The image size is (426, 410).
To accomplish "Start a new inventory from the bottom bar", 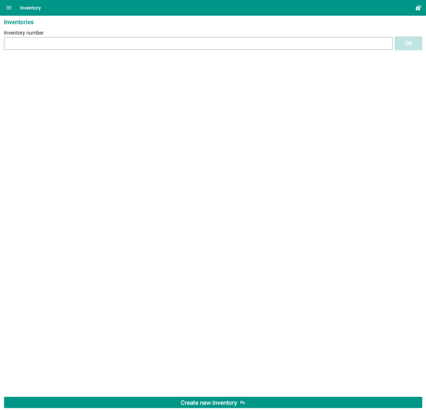I will pos(213,403).
